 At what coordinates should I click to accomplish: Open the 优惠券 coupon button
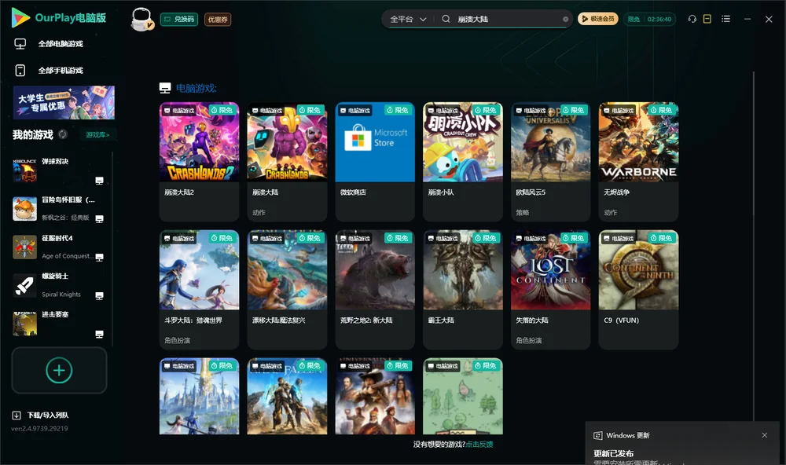pos(218,20)
